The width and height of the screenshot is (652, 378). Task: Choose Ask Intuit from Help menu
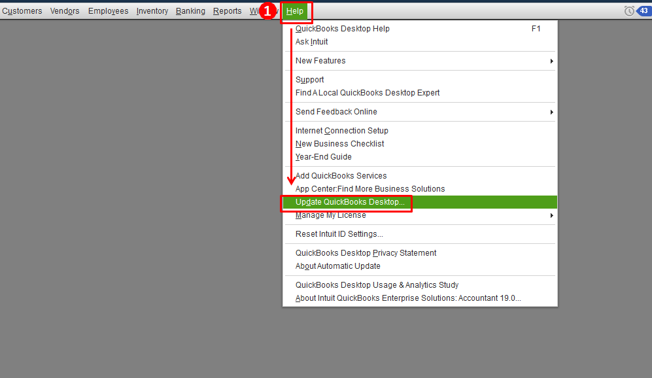coord(420,42)
